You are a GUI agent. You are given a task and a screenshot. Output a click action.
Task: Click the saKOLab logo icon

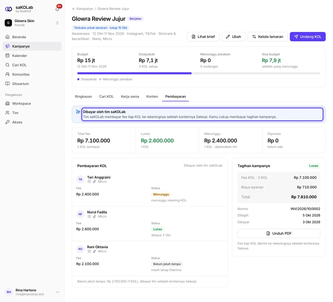[9, 9]
